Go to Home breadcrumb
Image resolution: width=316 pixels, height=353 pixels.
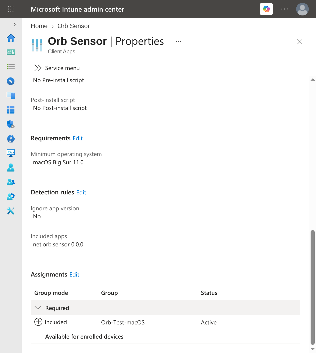tap(39, 26)
